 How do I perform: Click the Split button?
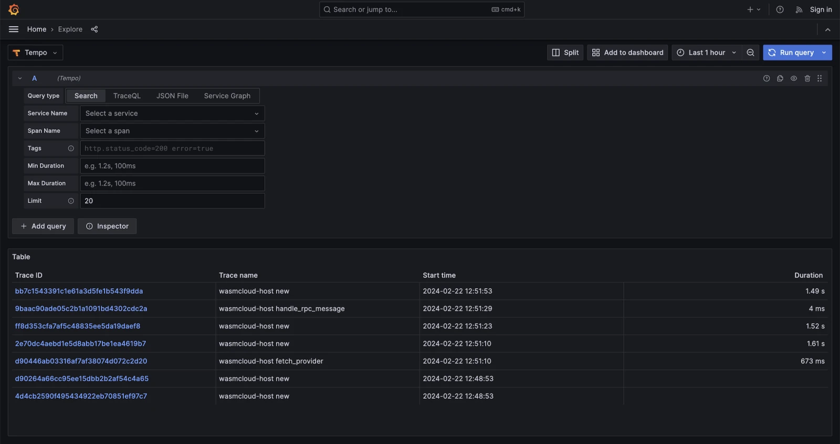(565, 52)
